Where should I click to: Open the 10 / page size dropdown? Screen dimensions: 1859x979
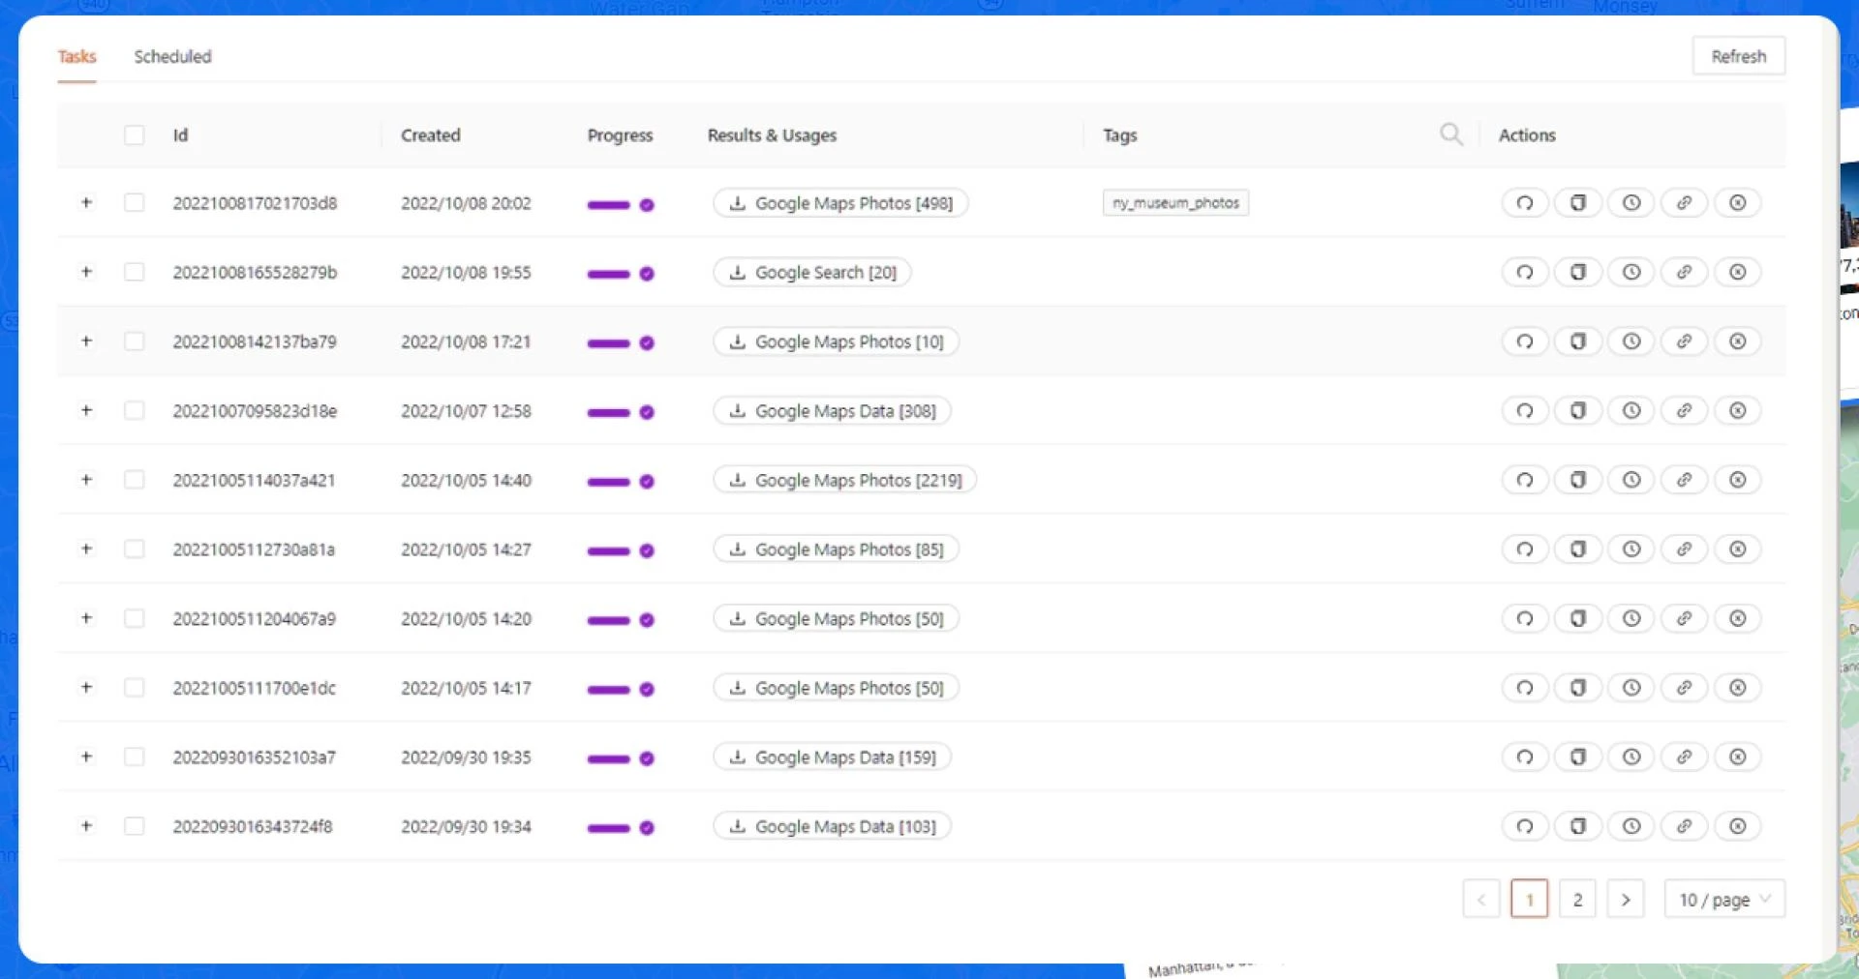1723,900
